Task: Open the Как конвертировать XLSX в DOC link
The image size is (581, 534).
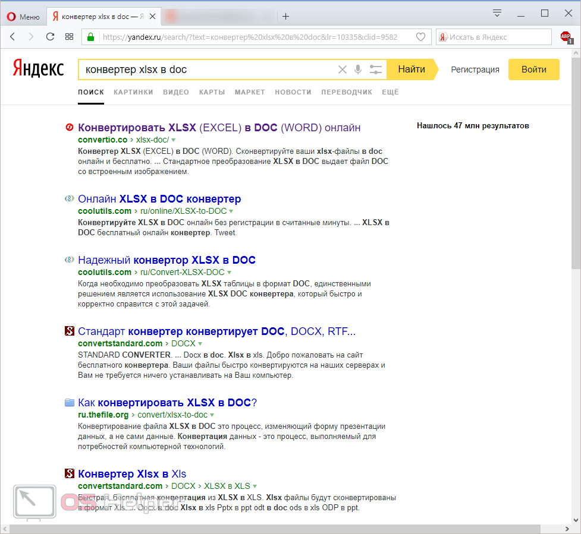Action: [x=167, y=403]
